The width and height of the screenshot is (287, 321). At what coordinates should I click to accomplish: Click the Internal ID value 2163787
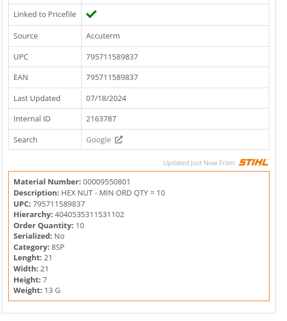pyautogui.click(x=101, y=118)
